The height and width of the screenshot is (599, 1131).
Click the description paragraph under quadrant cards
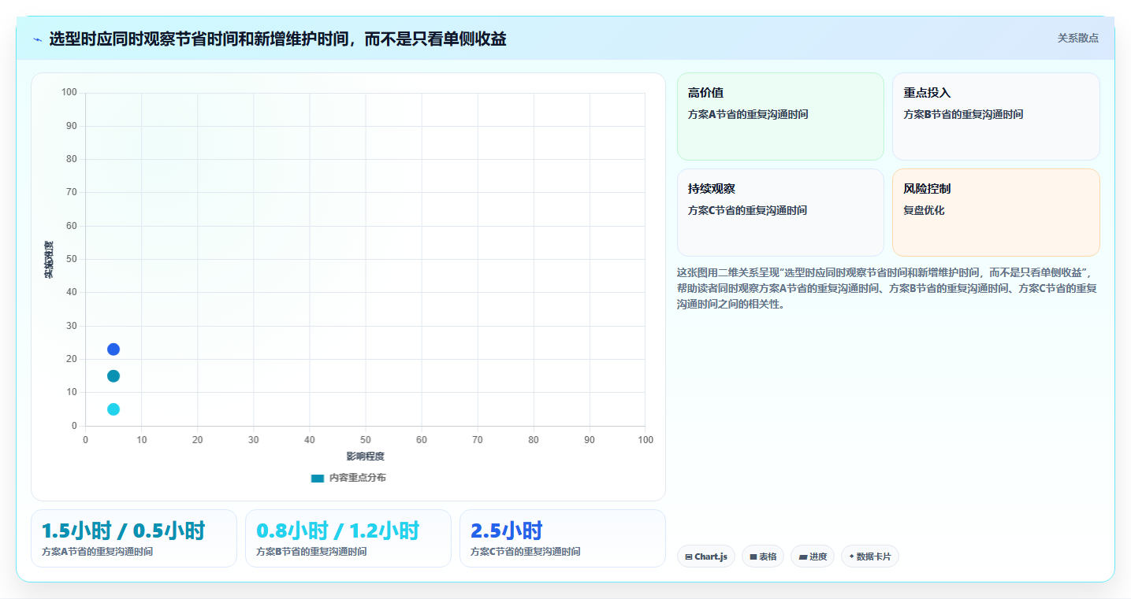[887, 288]
